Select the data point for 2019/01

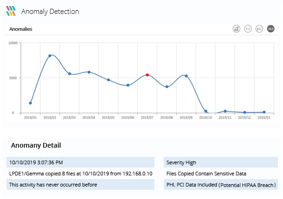[31, 103]
